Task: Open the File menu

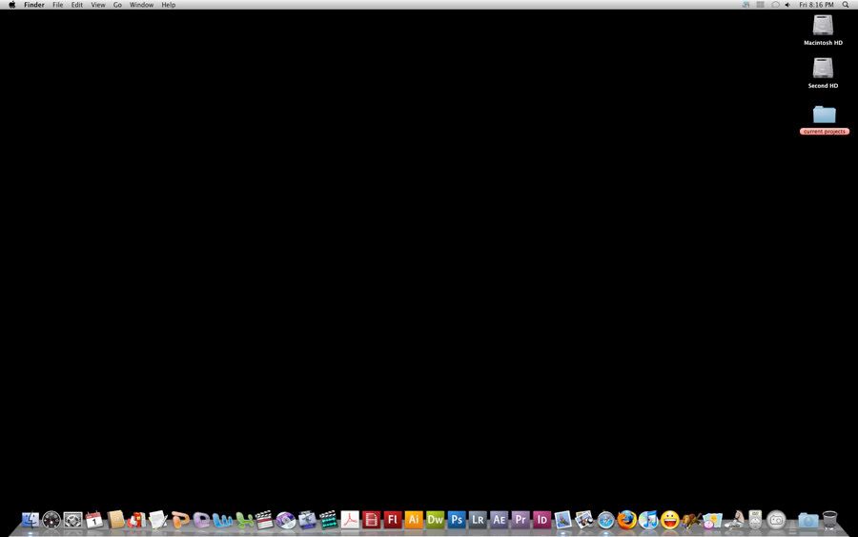Action: [x=57, y=5]
